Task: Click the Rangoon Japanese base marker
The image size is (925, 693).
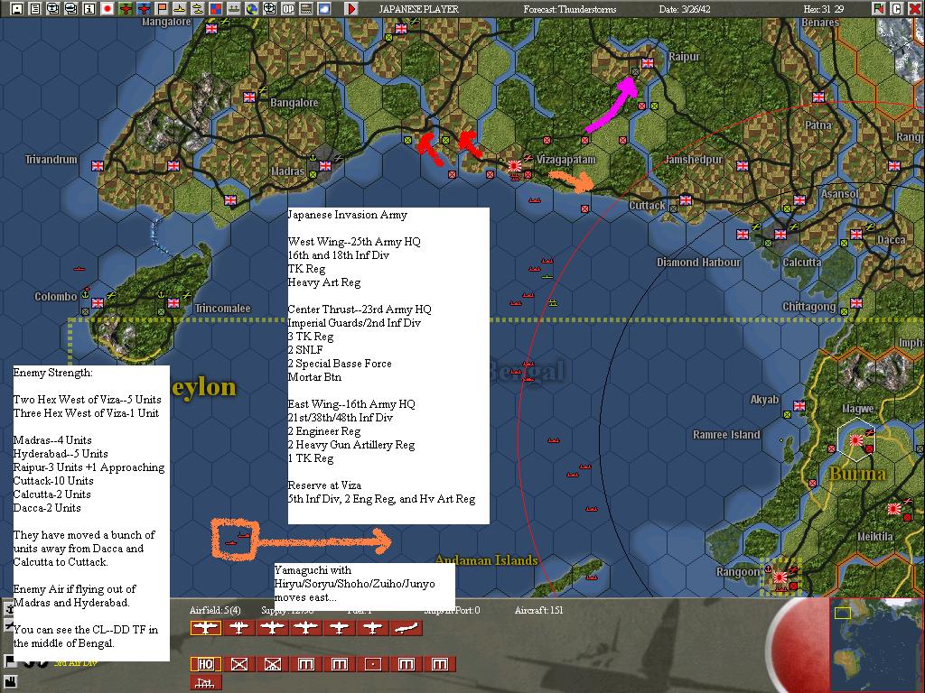Action: [x=780, y=577]
